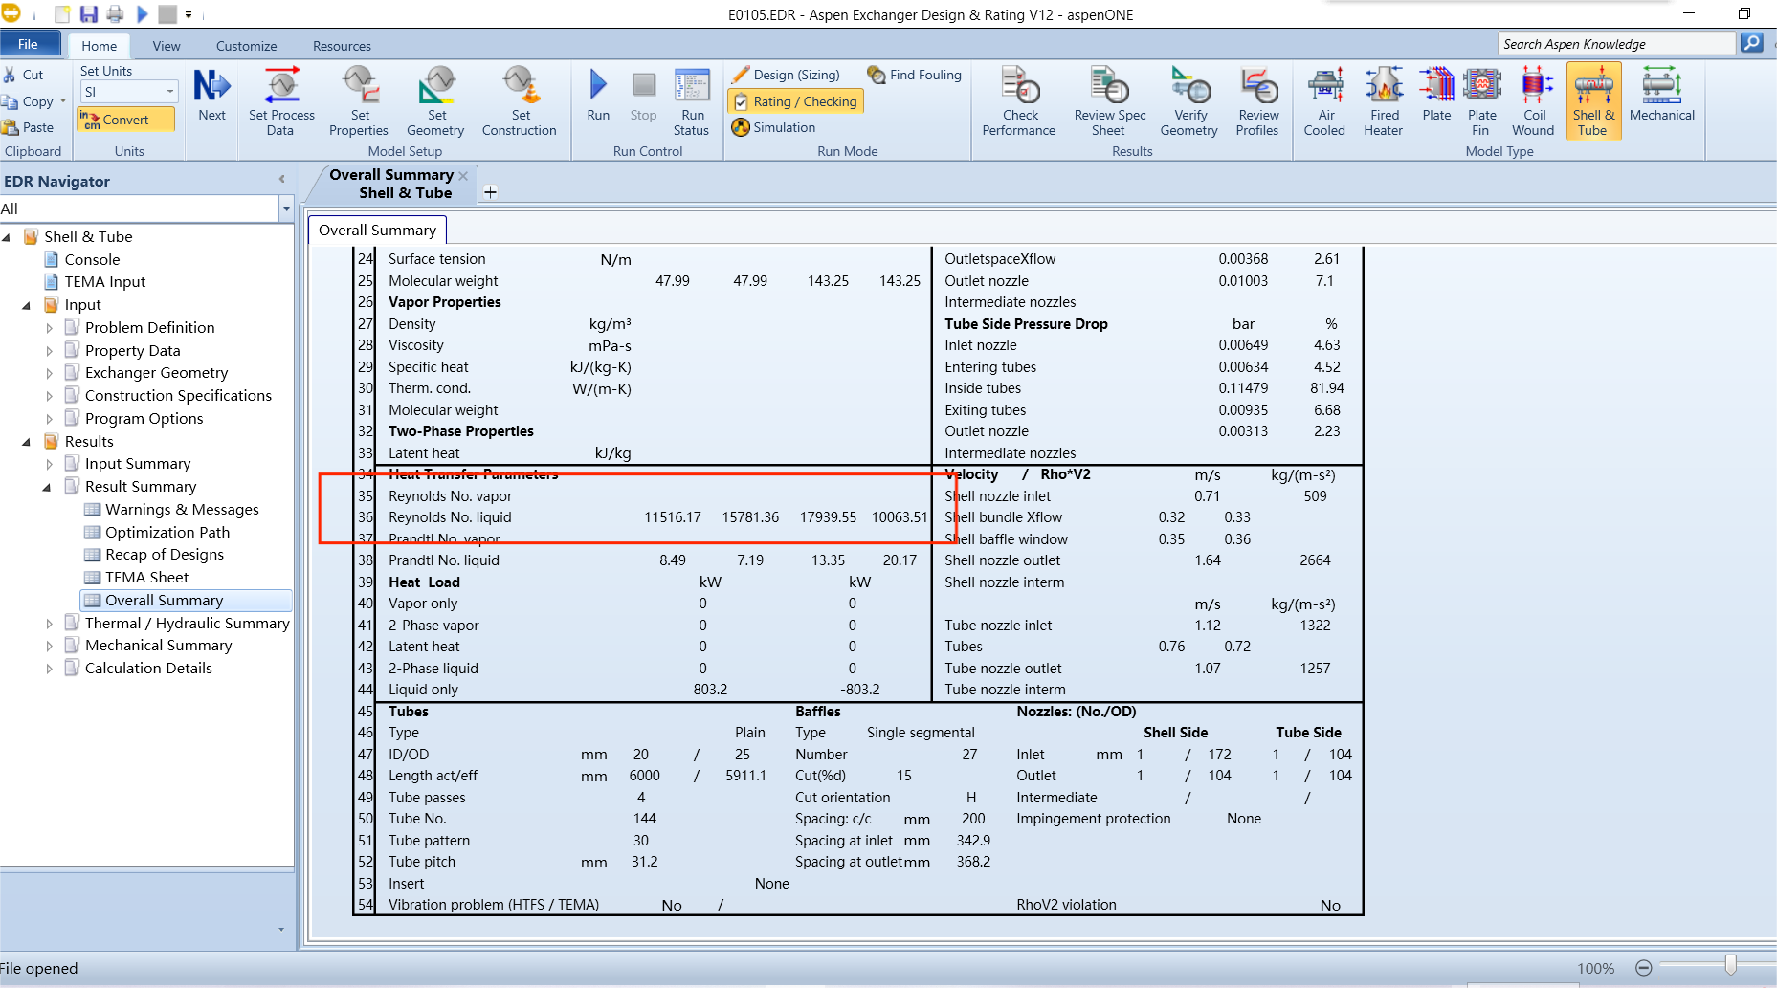This screenshot has width=1777, height=988.
Task: Open the File menu
Action: (x=29, y=44)
